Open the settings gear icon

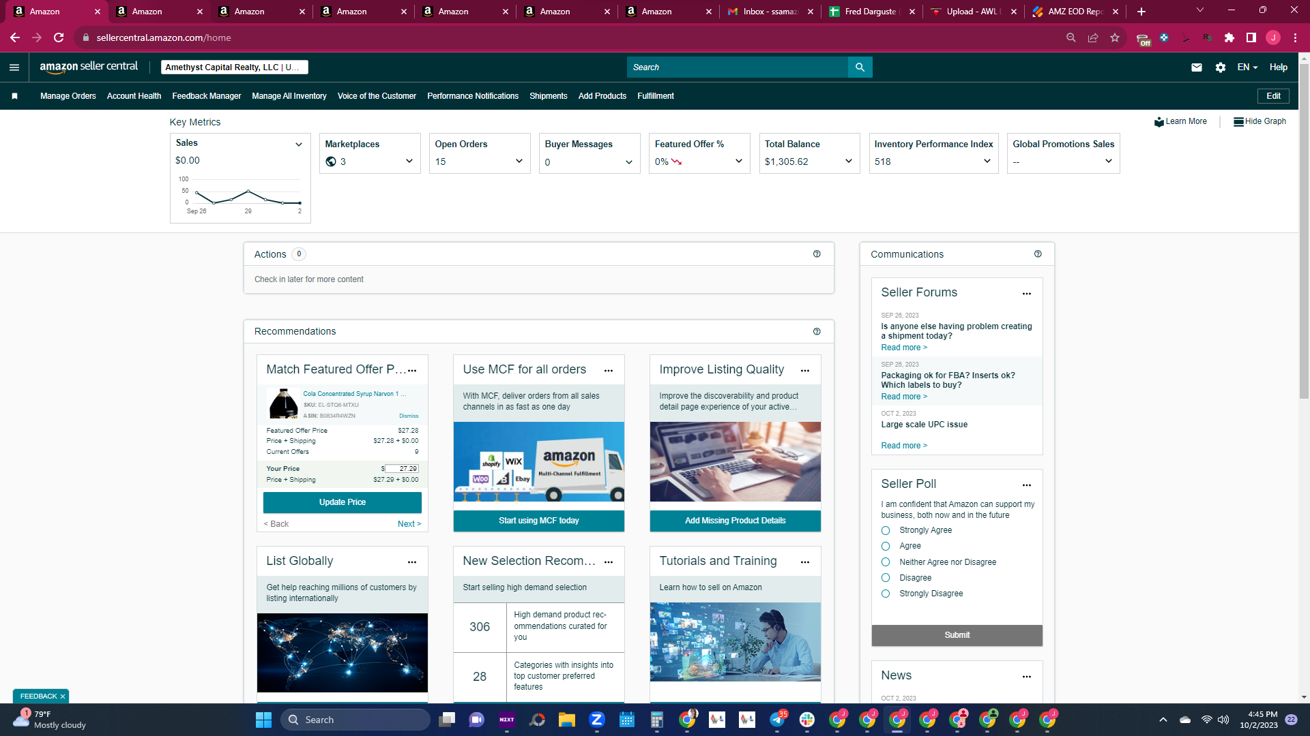pyautogui.click(x=1221, y=67)
